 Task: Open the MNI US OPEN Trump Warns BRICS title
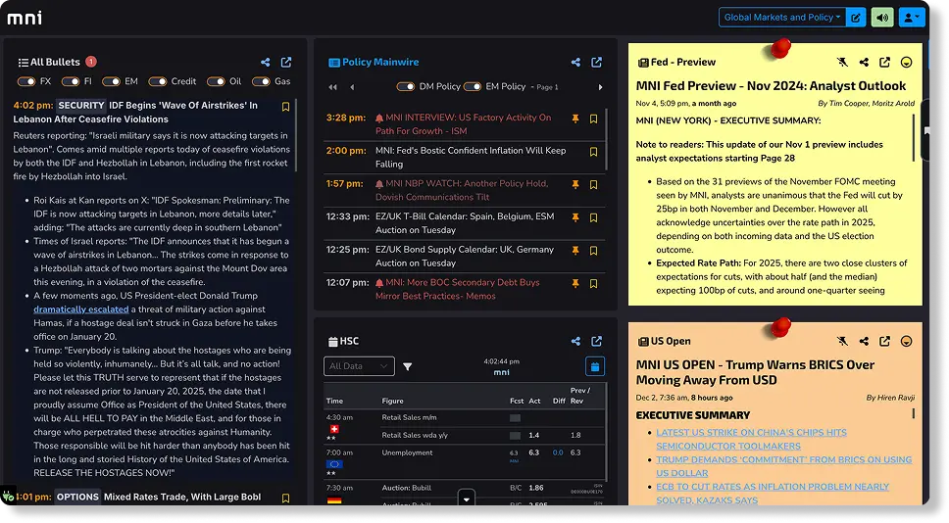(x=755, y=373)
